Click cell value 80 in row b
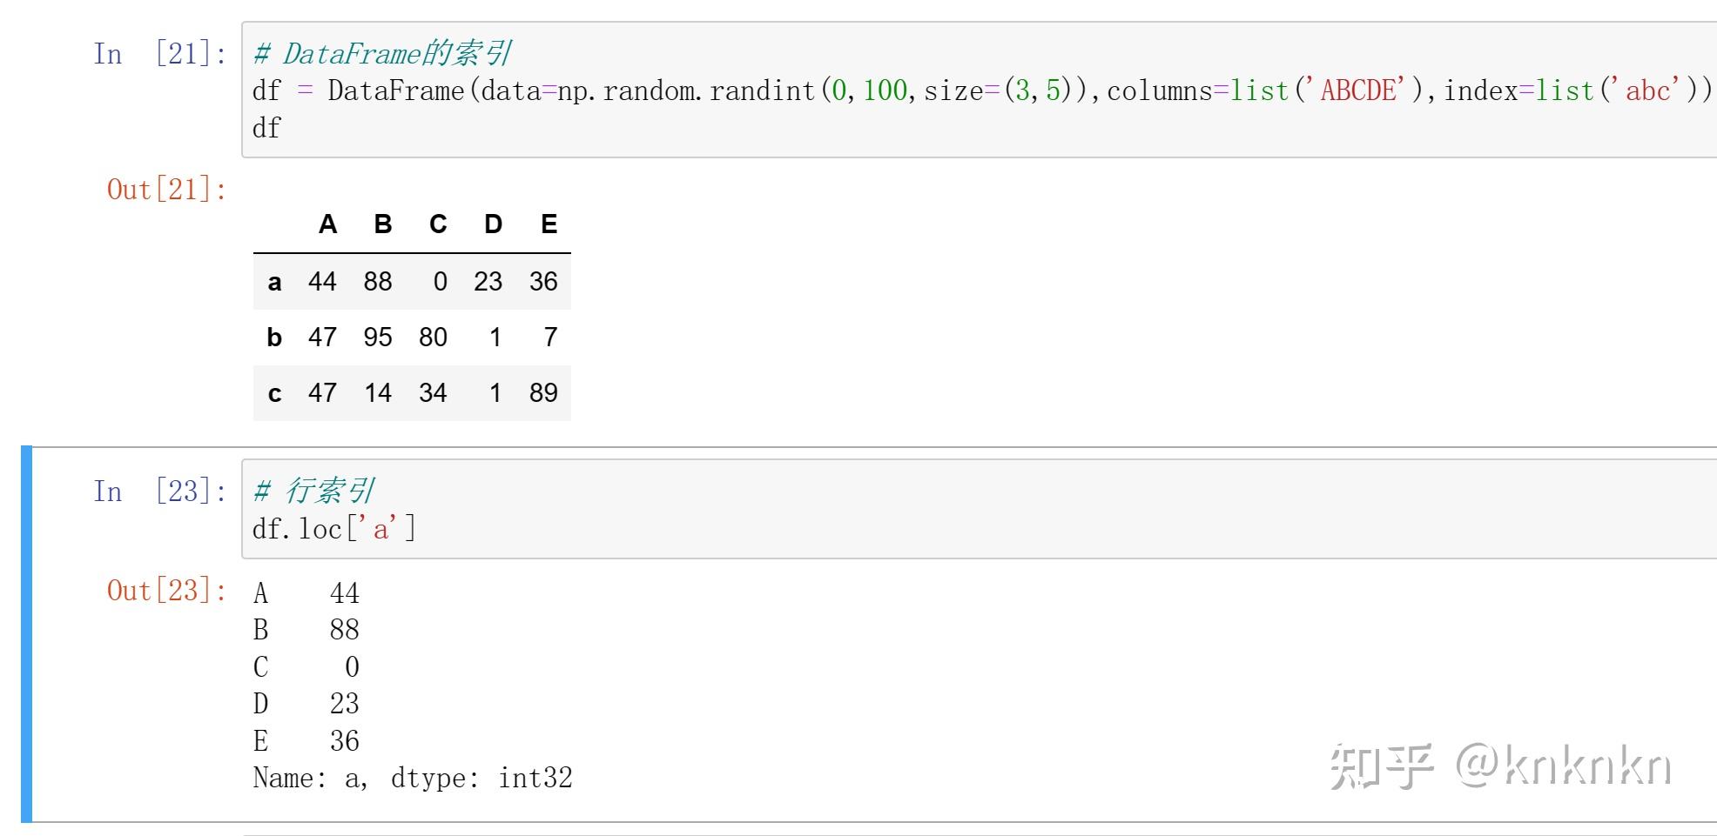The image size is (1717, 836). pos(433,338)
